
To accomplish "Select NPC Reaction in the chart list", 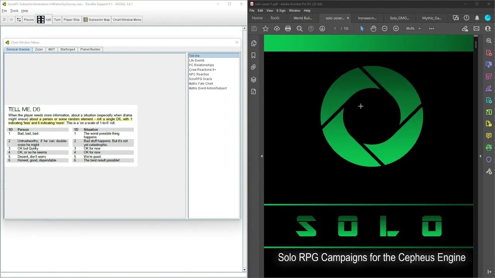I will click(x=199, y=75).
